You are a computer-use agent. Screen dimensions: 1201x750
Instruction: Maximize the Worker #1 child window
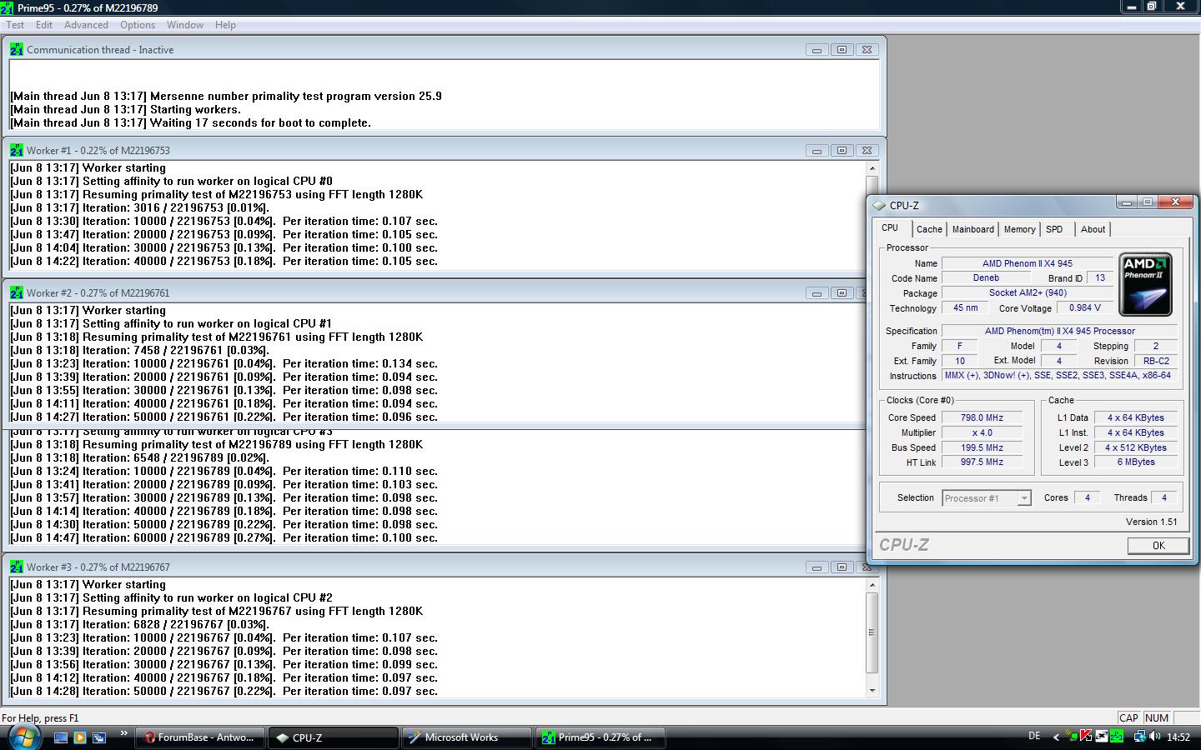point(842,151)
